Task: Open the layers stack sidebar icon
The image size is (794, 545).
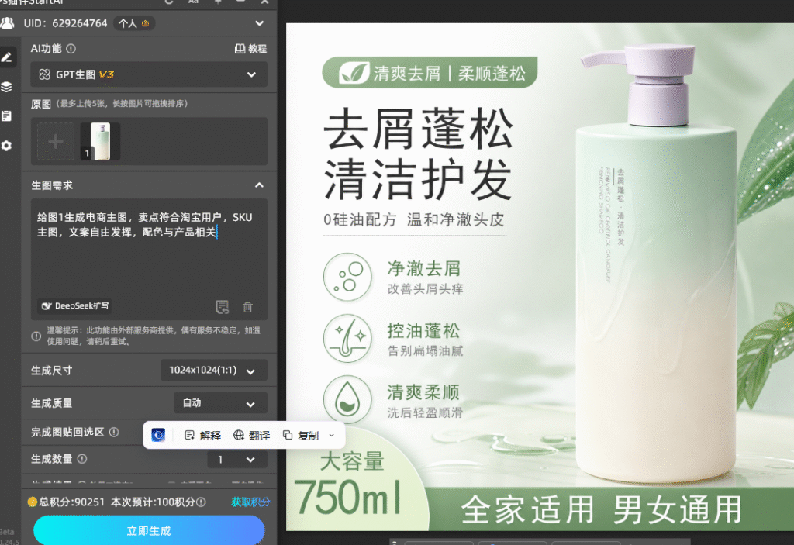Action: [x=6, y=87]
